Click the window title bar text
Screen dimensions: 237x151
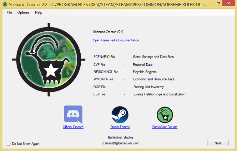tap(107, 5)
